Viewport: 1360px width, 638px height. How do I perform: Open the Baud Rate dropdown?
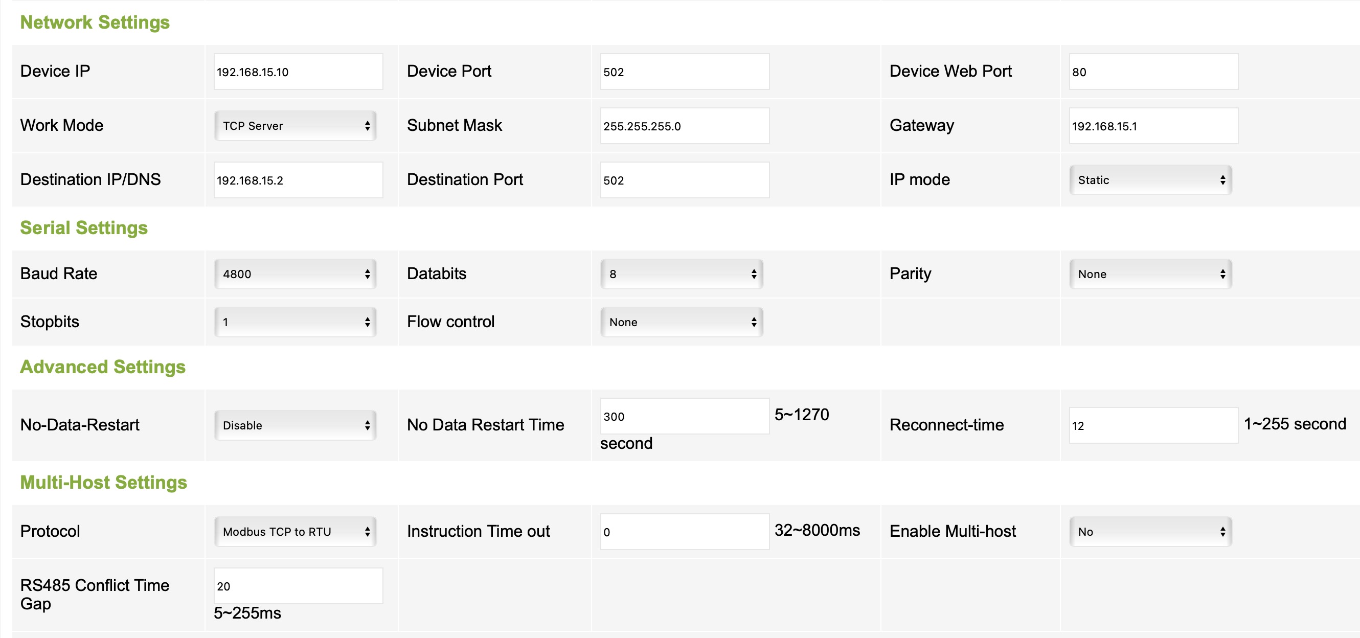[295, 274]
